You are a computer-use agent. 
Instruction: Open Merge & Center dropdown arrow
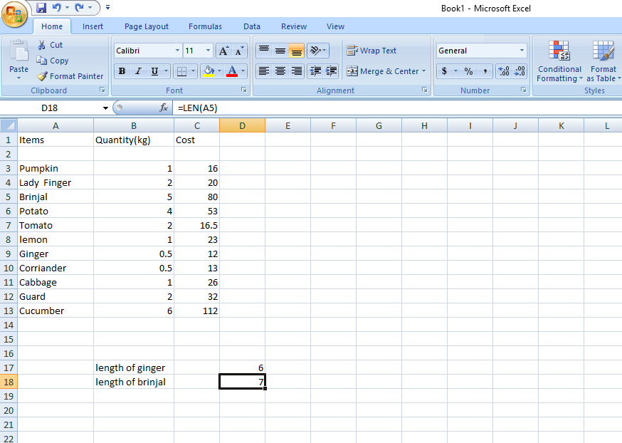point(423,71)
